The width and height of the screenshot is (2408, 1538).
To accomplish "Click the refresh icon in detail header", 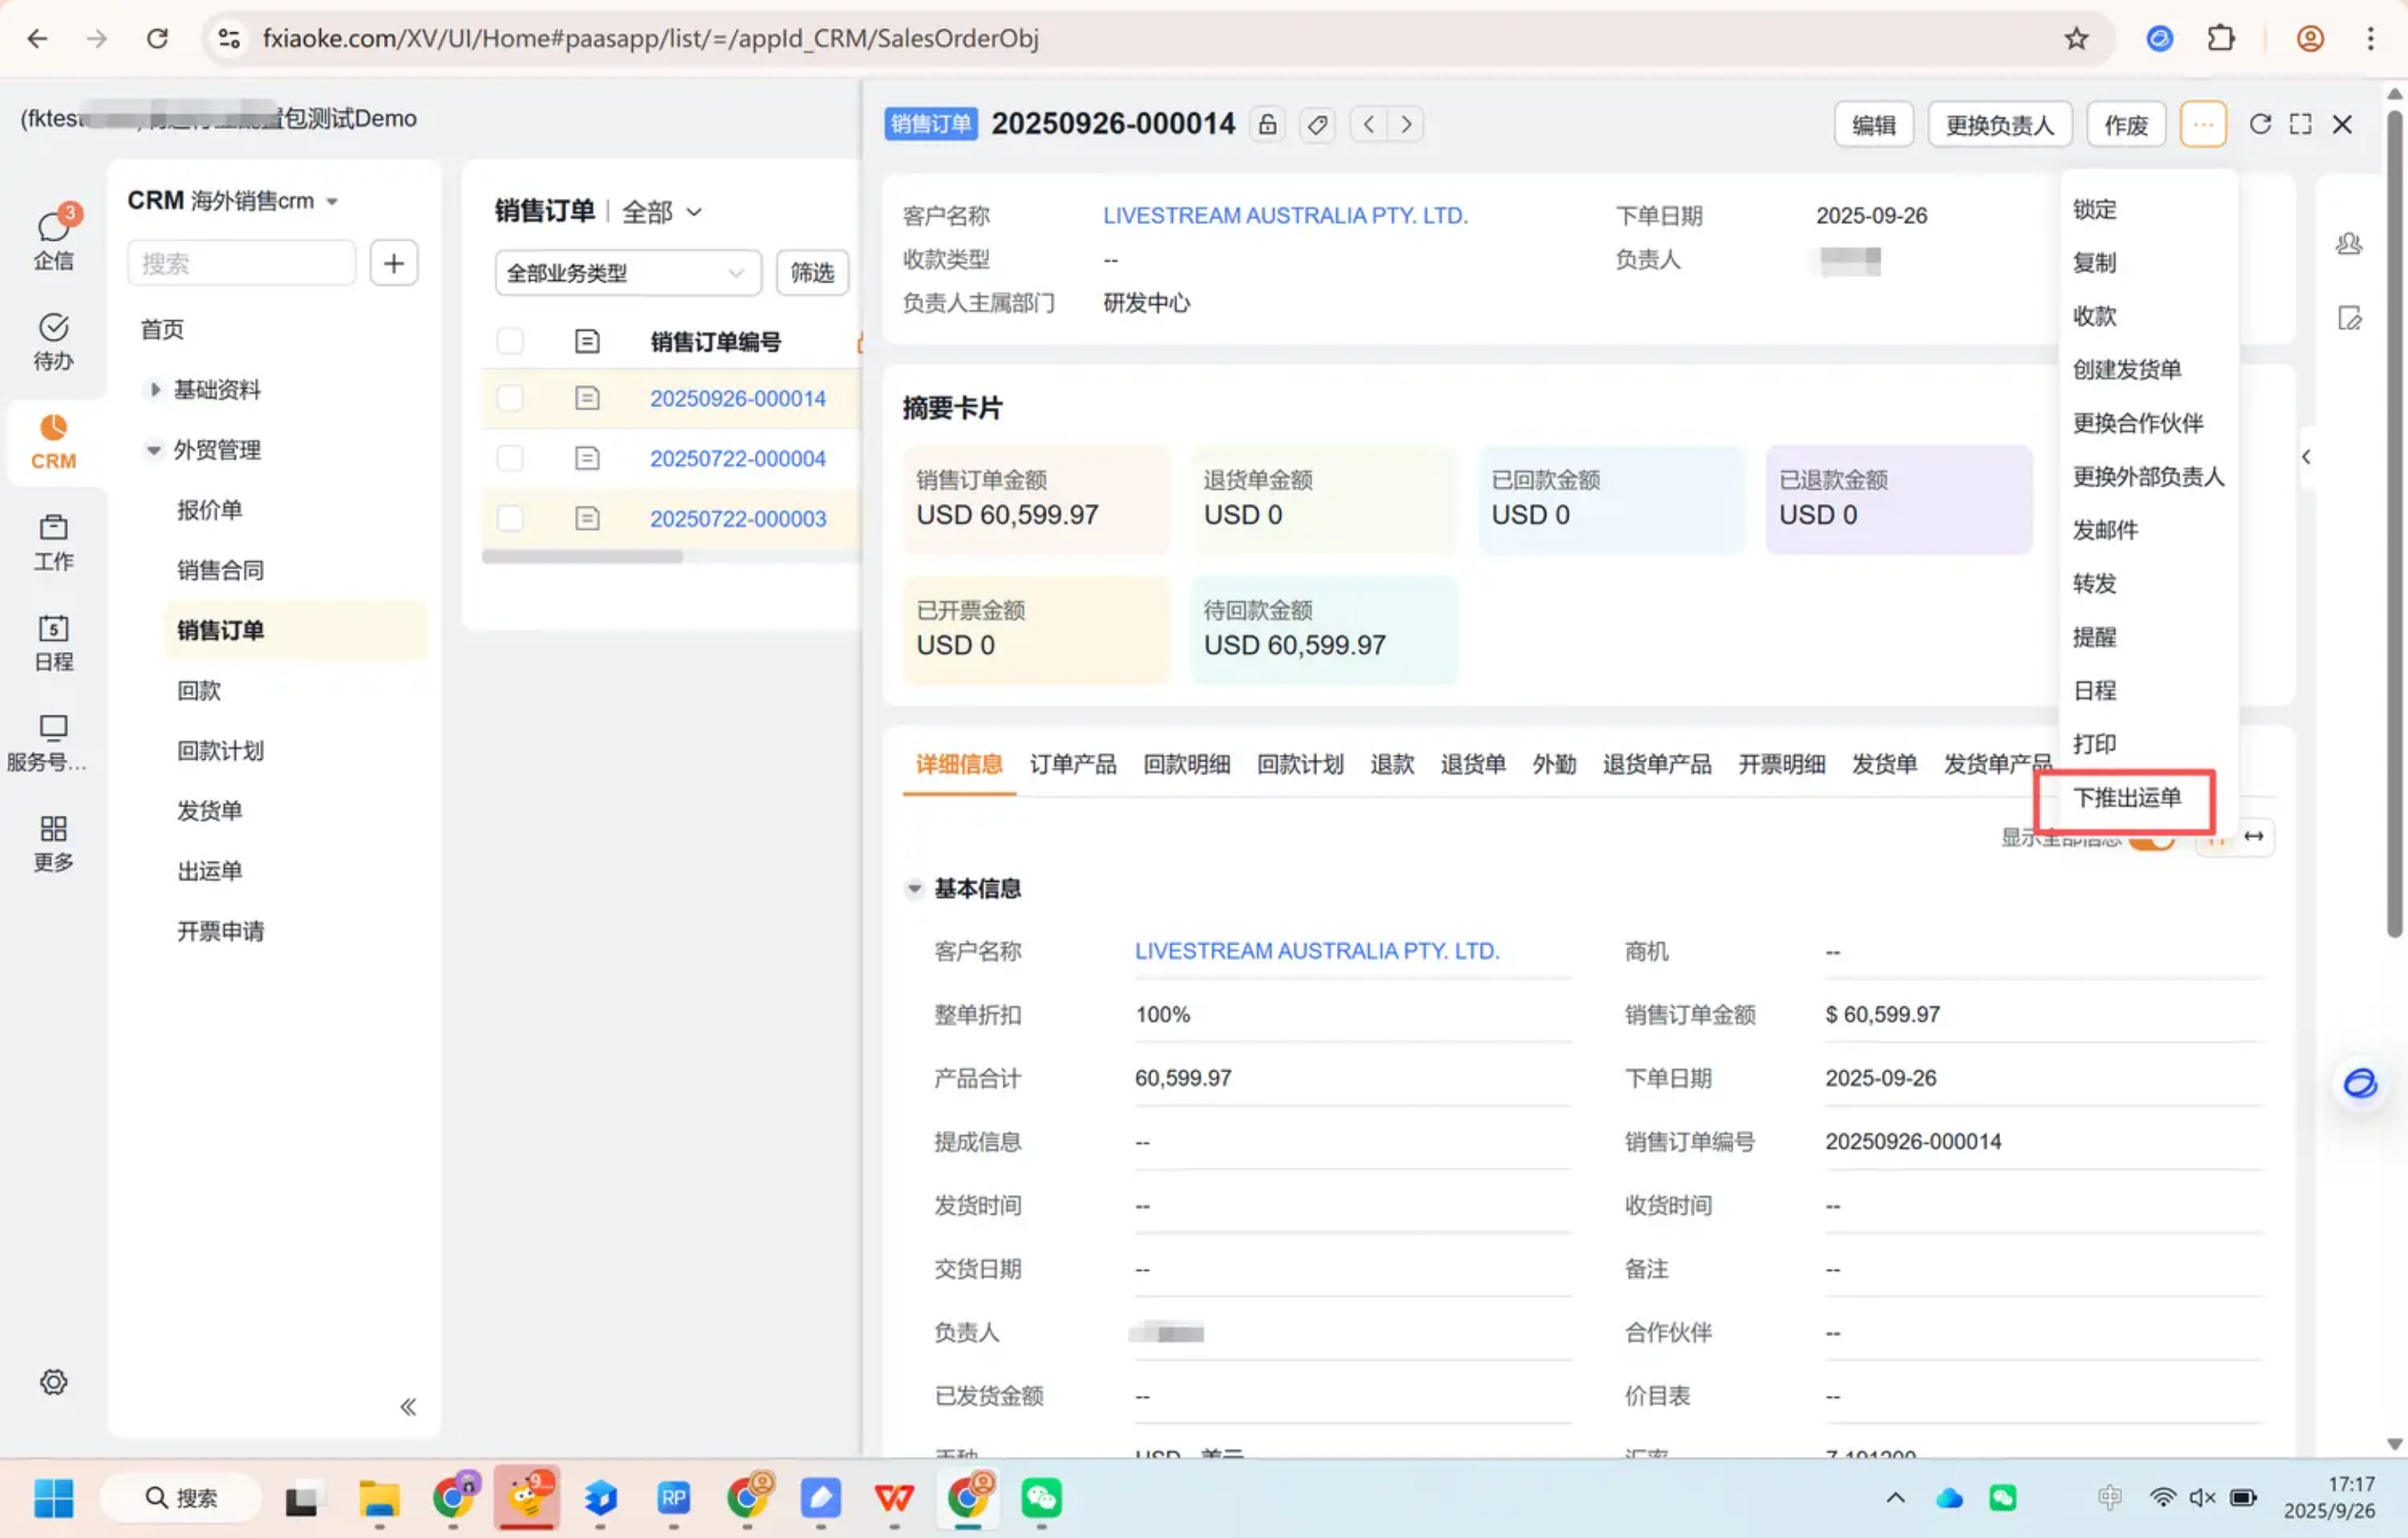I will (x=2259, y=124).
